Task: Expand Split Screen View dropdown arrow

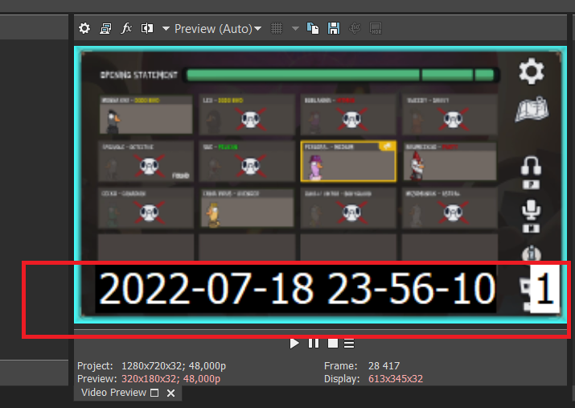Action: 166,28
